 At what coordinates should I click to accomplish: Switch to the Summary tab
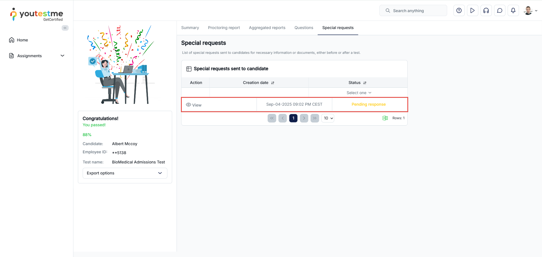point(190,28)
